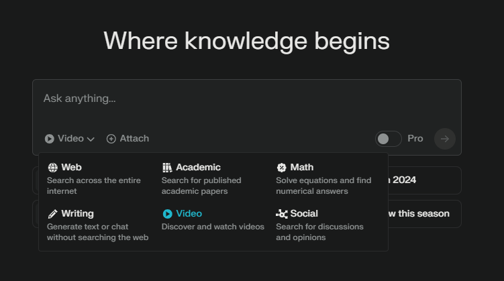Click the play icon beside Video selector
504x281 pixels.
pyautogui.click(x=50, y=139)
